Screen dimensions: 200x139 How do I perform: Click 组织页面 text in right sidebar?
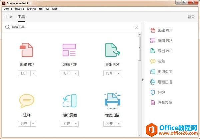coord(165,72)
